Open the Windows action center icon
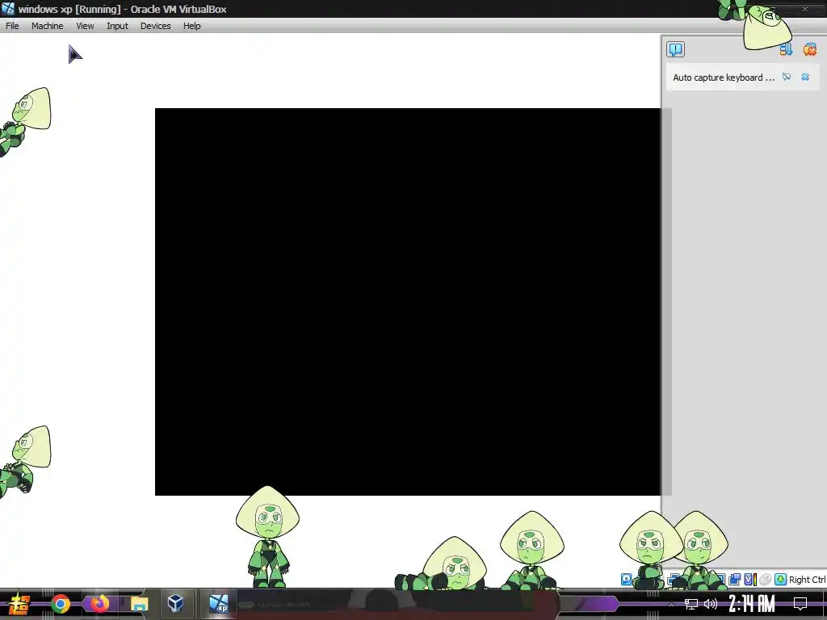 [800, 604]
